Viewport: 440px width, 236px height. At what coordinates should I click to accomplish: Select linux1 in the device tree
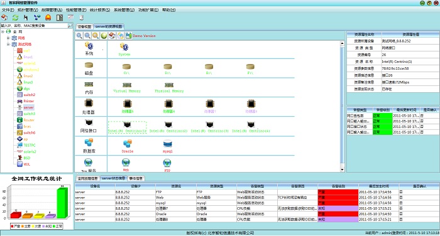tap(28, 57)
